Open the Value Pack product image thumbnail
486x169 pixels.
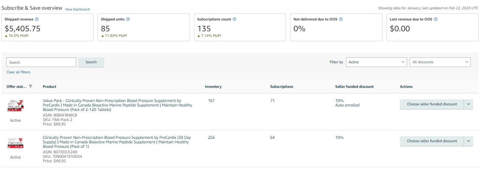click(15, 106)
